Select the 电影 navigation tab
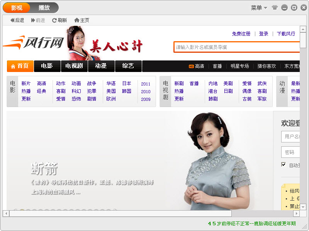The image size is (309, 231). click(x=47, y=66)
